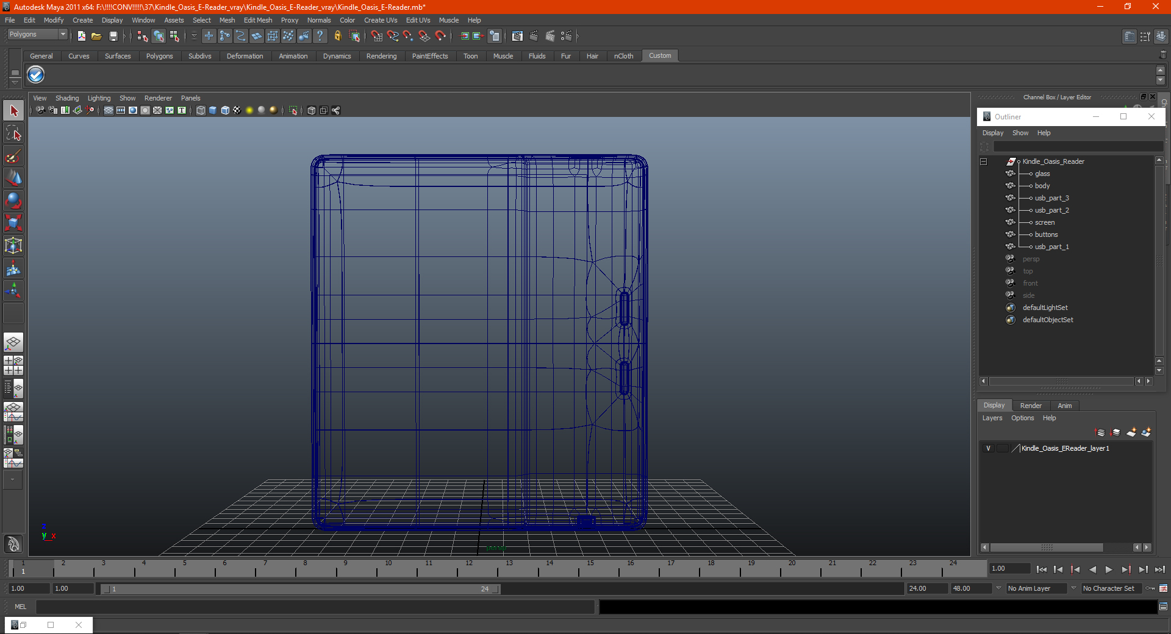The image size is (1171, 634).
Task: Play the animation backwards
Action: point(1092,569)
